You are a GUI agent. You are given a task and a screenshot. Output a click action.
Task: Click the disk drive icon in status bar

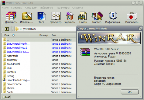pos(4,97)
